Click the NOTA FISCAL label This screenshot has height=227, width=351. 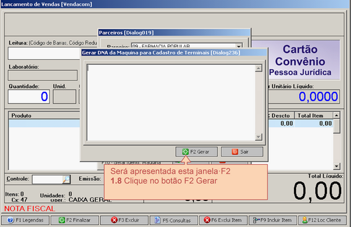(30, 208)
